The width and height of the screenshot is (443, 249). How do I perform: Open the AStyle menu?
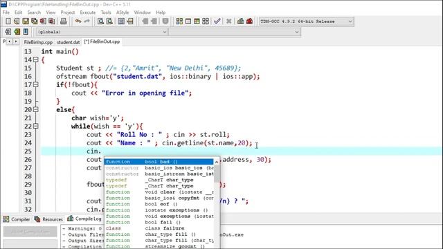(x=123, y=12)
